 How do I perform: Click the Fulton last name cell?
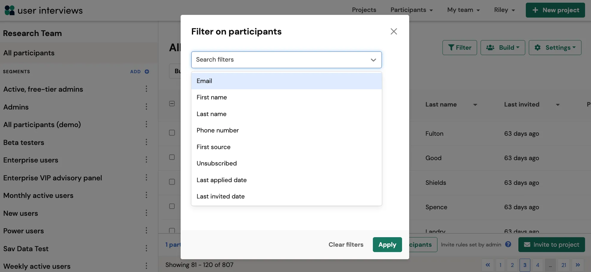pyautogui.click(x=434, y=134)
